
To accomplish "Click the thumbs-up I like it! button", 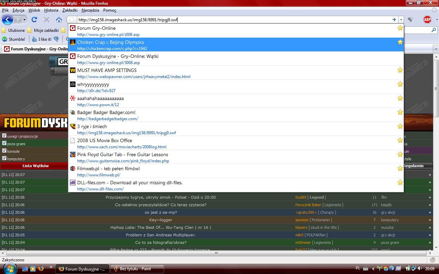I will [41, 39].
